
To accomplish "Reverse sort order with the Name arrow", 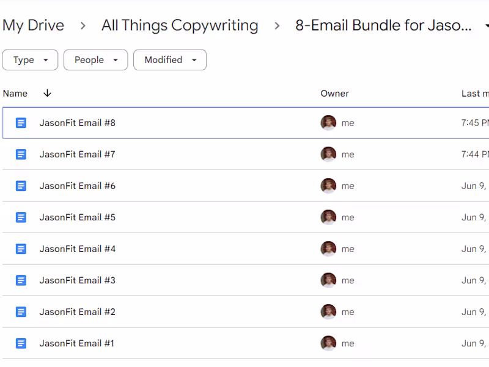I will click(x=47, y=94).
